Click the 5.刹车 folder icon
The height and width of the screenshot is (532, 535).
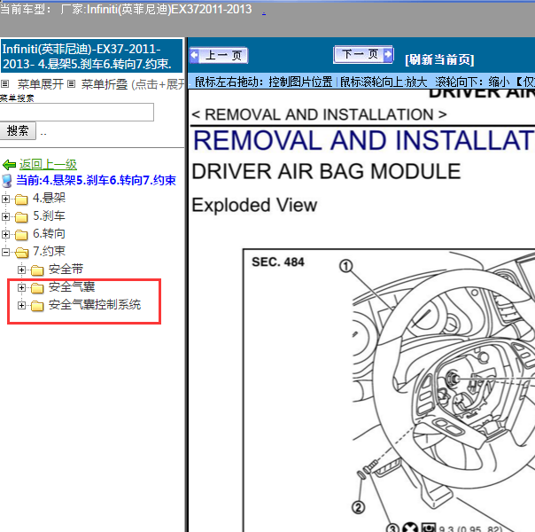tap(21, 217)
